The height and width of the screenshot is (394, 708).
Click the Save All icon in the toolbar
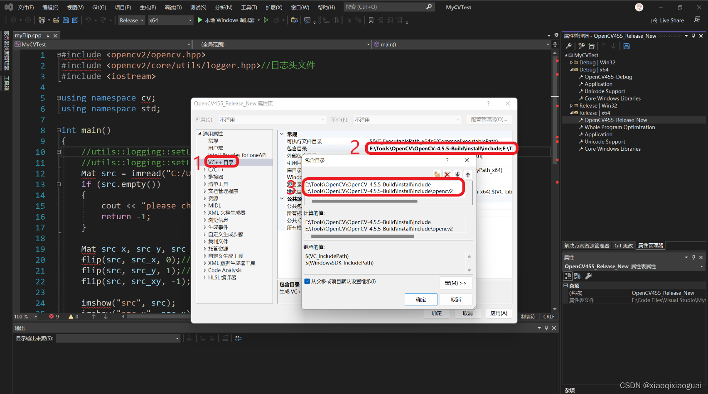[x=74, y=20]
